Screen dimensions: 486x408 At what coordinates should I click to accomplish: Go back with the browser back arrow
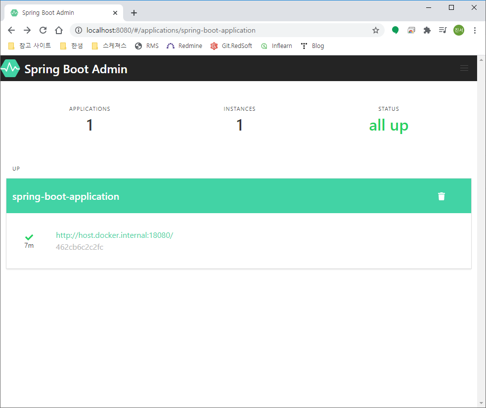point(11,30)
